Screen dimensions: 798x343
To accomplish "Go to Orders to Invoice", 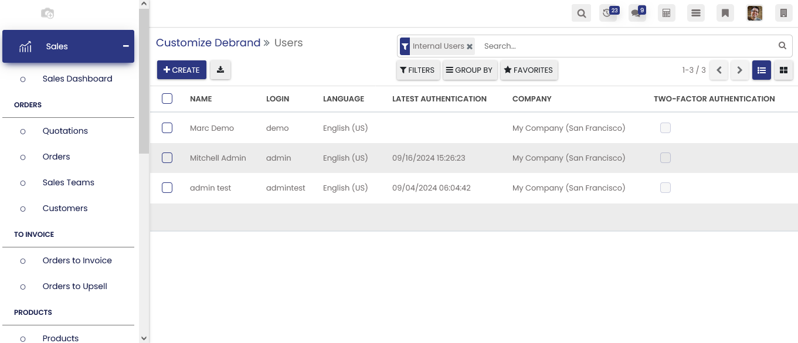I will click(x=77, y=260).
